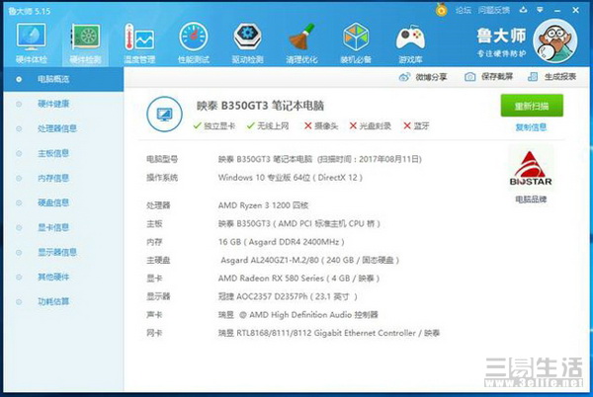
Task: Click the Asgard AL240GZ1-M.2/80 disk value
Action: pos(309,261)
